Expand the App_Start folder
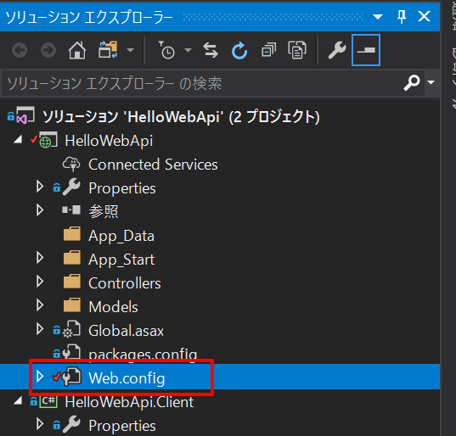This screenshot has width=456, height=436. [x=40, y=258]
